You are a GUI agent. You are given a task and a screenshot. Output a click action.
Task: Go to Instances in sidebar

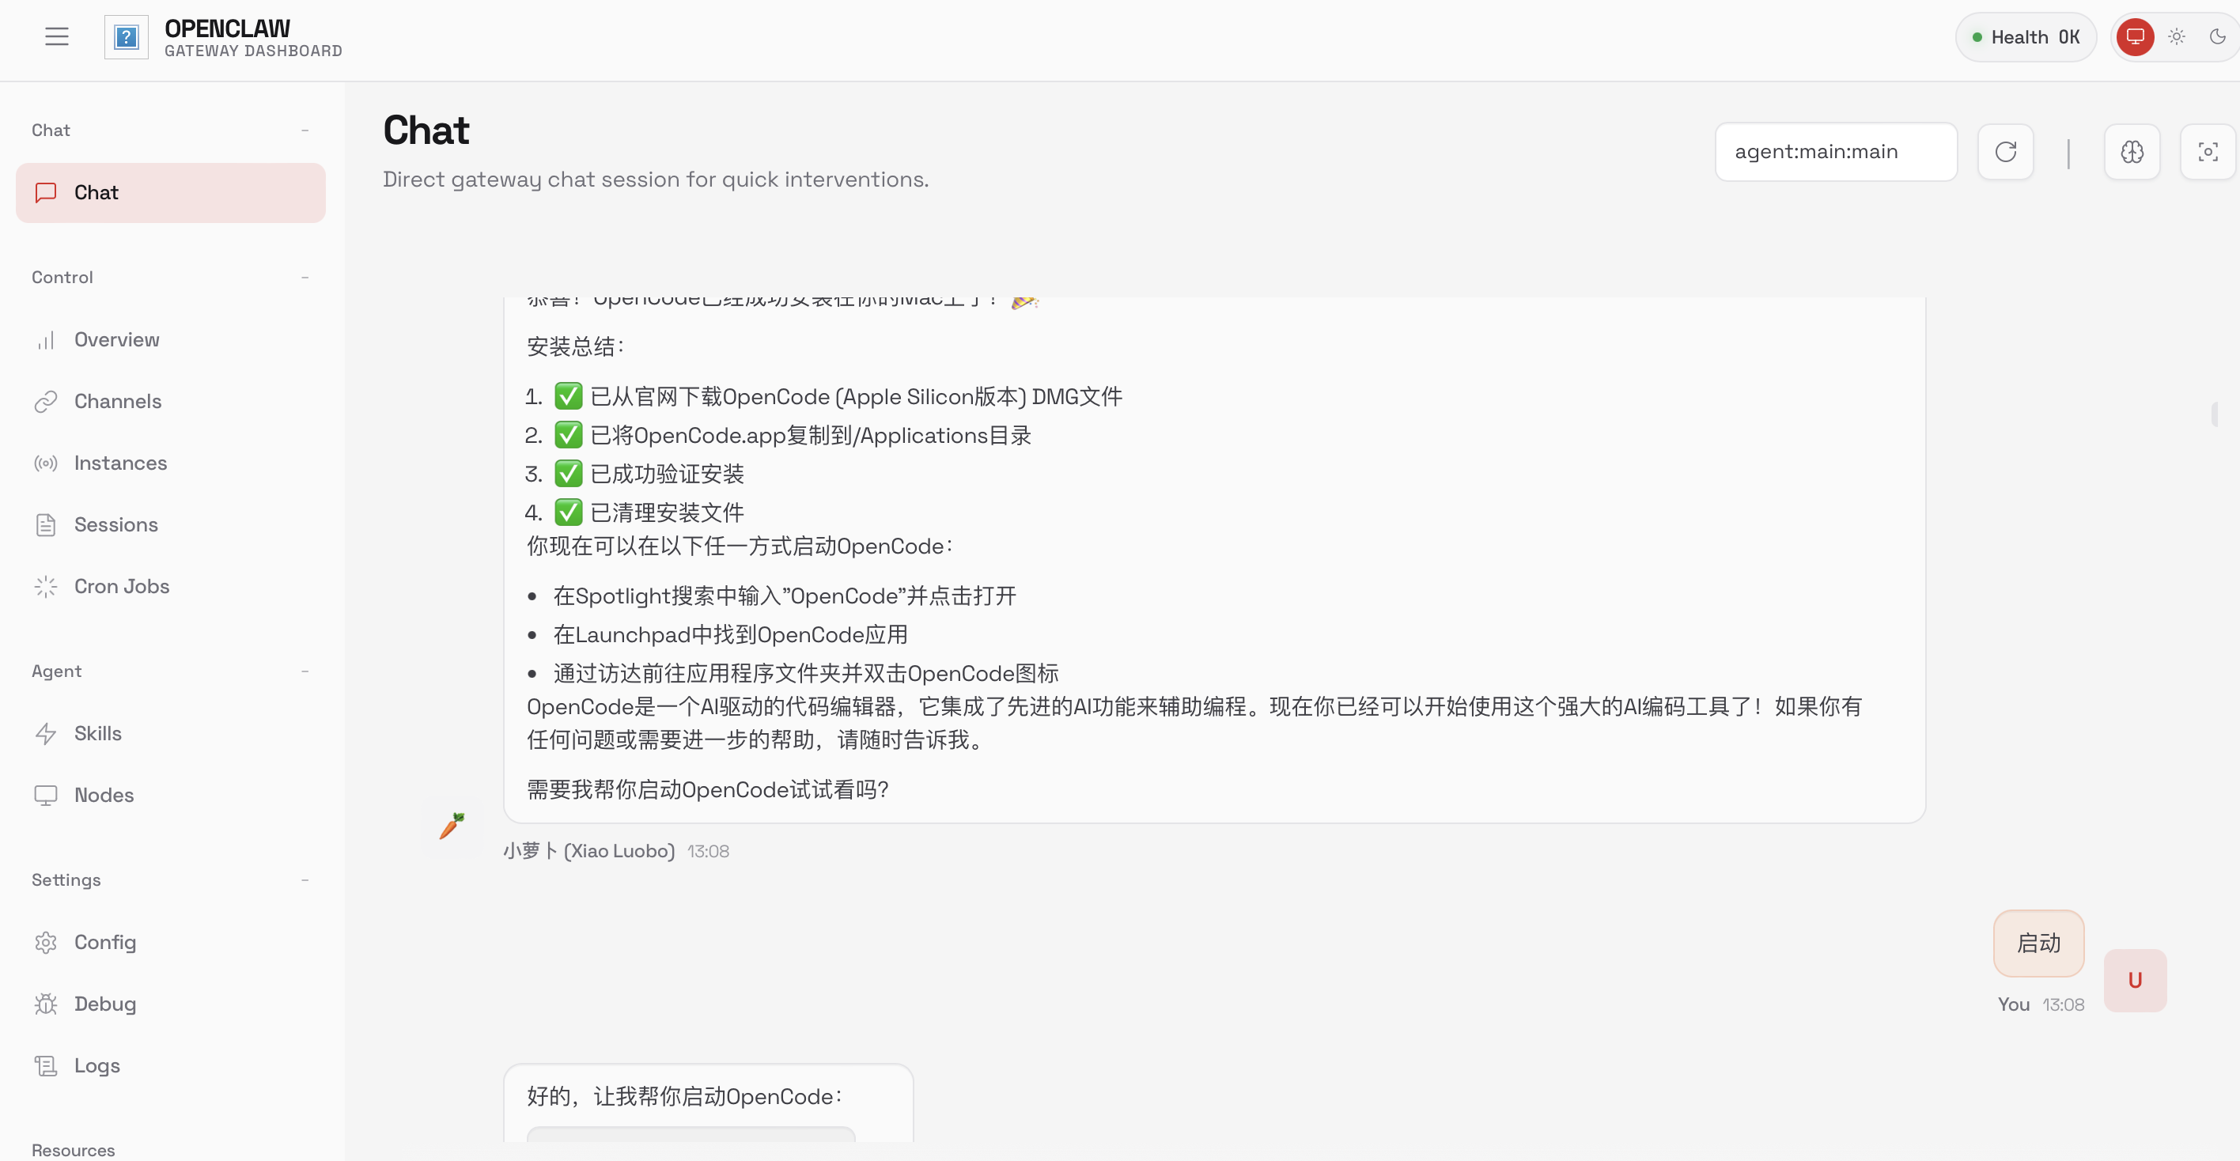tap(120, 463)
